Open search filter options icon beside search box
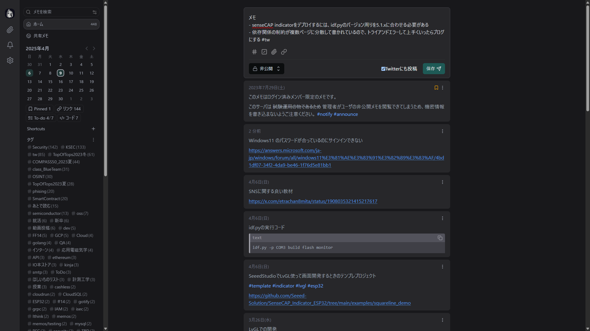This screenshot has height=331, width=590. point(94,12)
